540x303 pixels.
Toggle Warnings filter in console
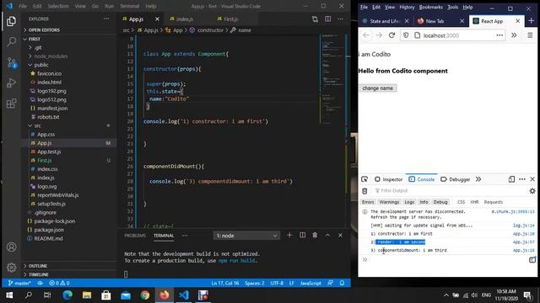click(389, 202)
